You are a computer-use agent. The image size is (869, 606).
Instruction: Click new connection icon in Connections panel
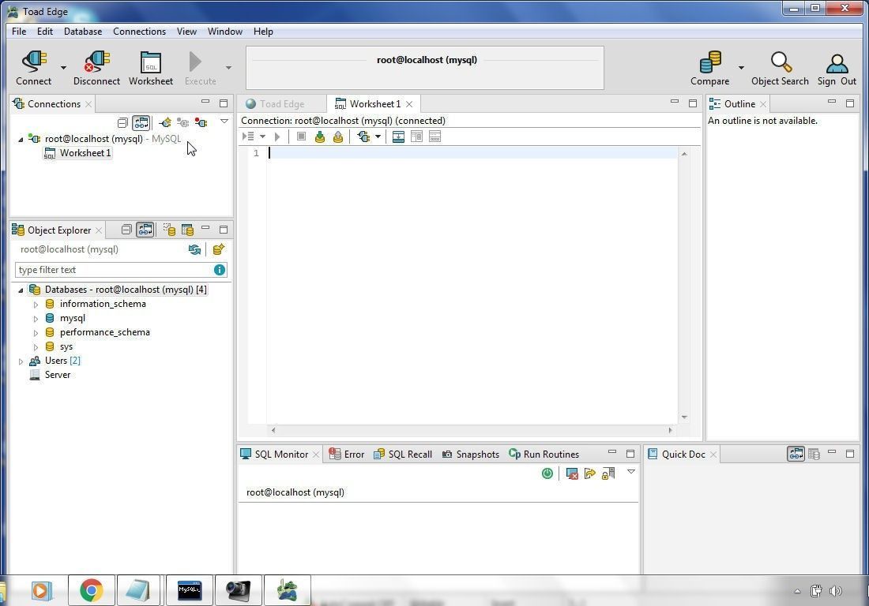tap(164, 122)
